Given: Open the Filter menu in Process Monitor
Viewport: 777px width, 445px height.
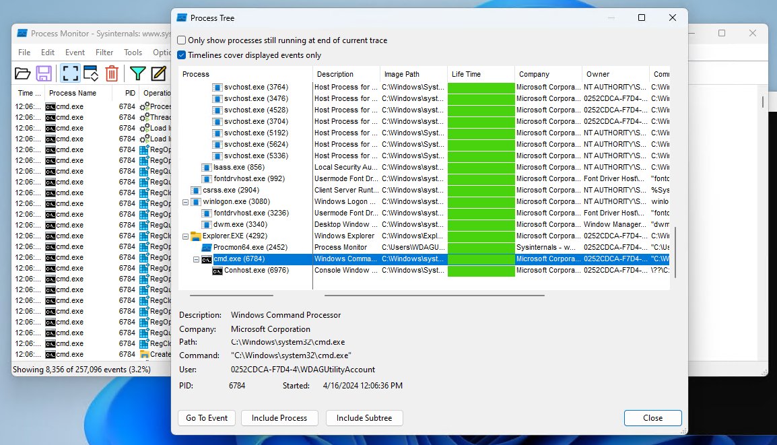Looking at the screenshot, I should pyautogui.click(x=104, y=53).
